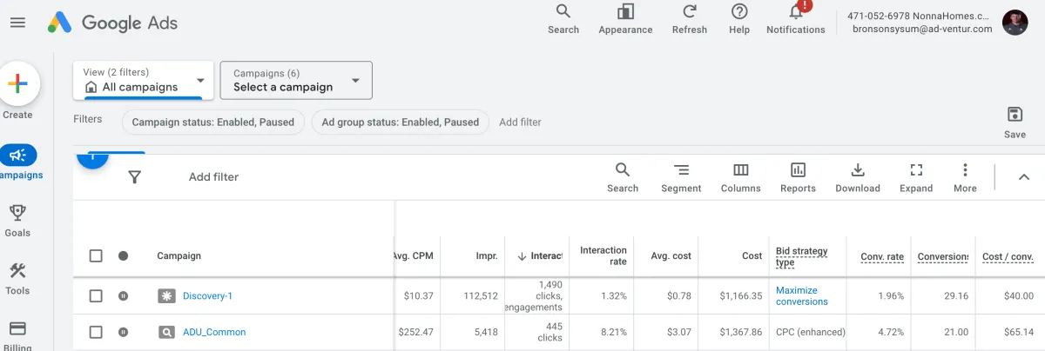The image size is (1045, 351).
Task: Sort by the Campaign column header
Action: pos(179,255)
